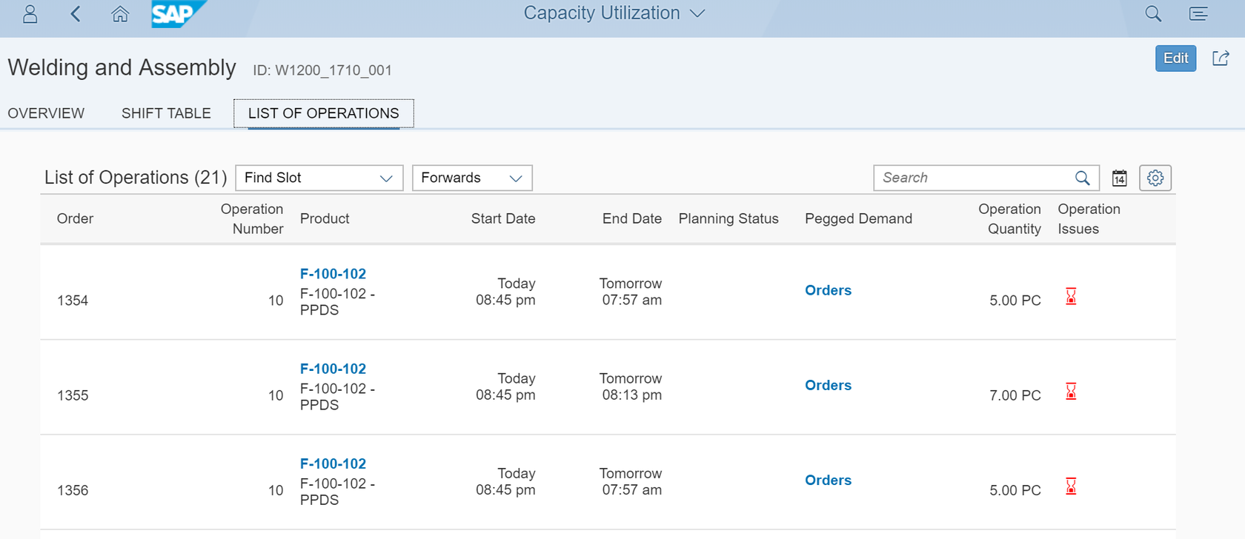Open the home page icon
1245x539 pixels.
(x=120, y=14)
